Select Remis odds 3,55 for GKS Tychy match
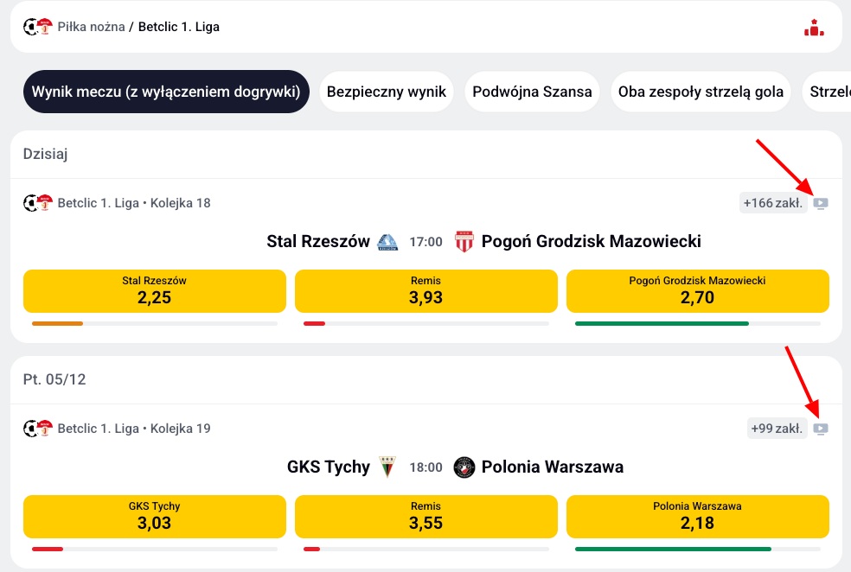This screenshot has width=851, height=572. click(x=425, y=516)
